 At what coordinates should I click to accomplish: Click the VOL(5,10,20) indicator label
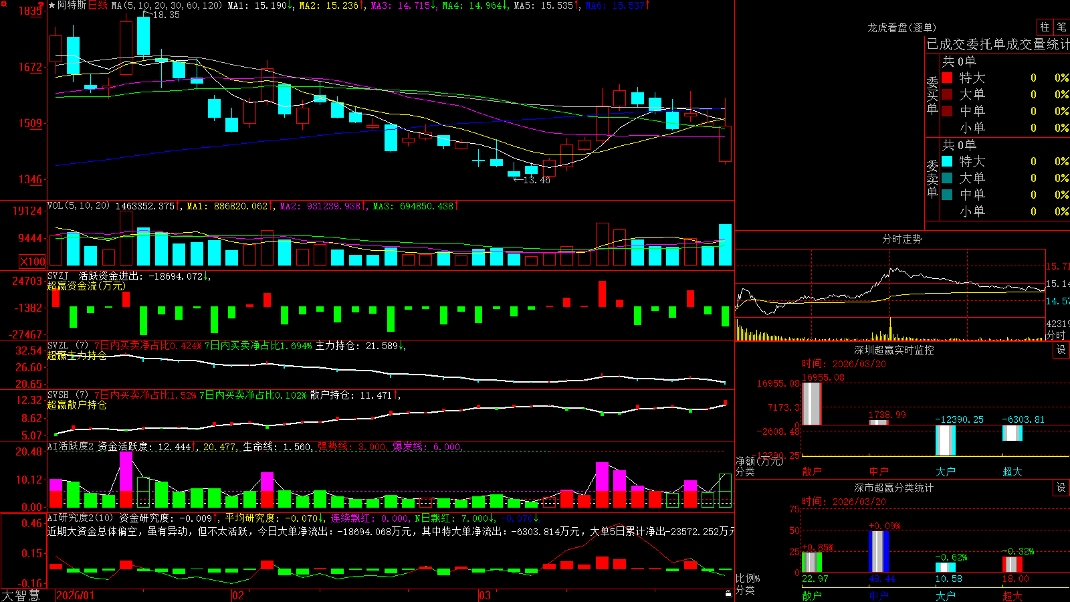pos(79,206)
